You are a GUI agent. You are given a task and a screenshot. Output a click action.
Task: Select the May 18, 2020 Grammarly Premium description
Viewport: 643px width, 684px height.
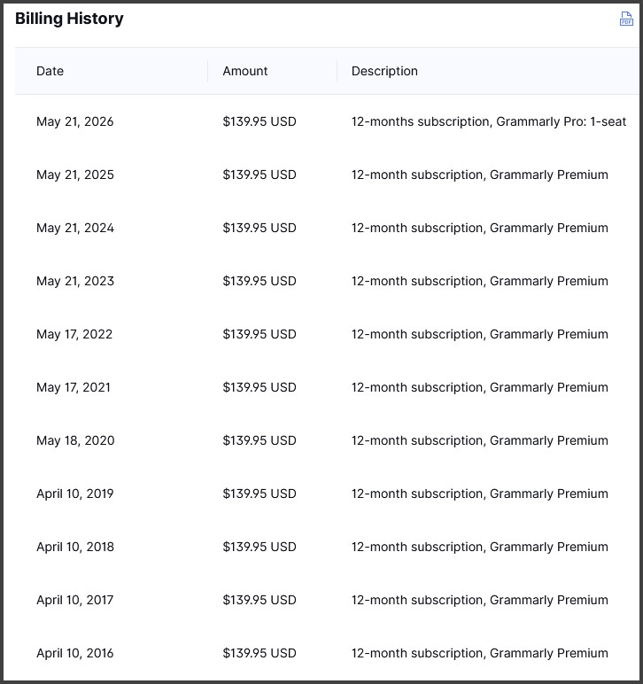479,440
